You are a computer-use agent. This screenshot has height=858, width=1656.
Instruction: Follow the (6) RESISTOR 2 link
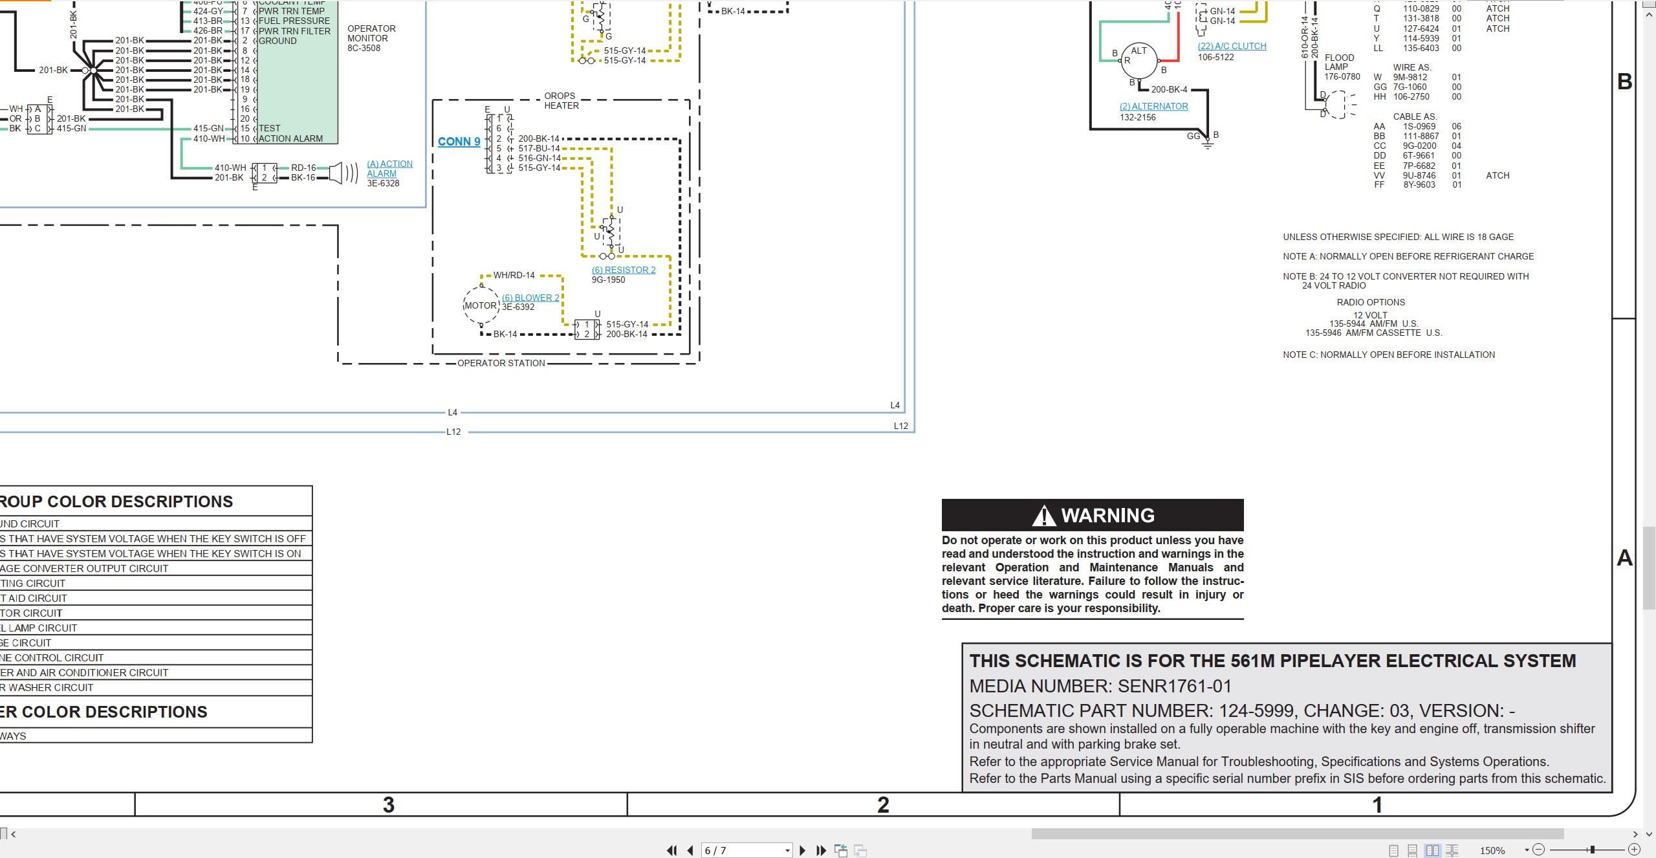point(624,270)
